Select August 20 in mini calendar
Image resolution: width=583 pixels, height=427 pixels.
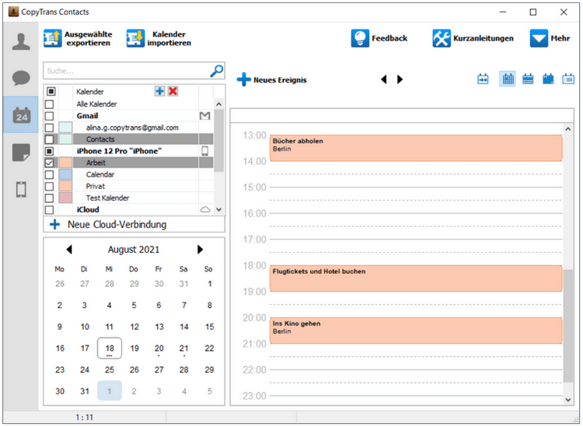159,348
